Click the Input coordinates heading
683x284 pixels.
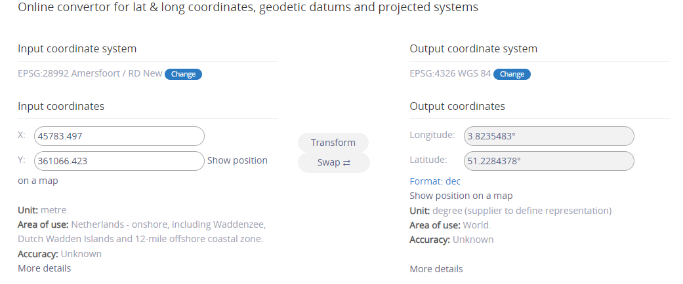[x=60, y=106]
